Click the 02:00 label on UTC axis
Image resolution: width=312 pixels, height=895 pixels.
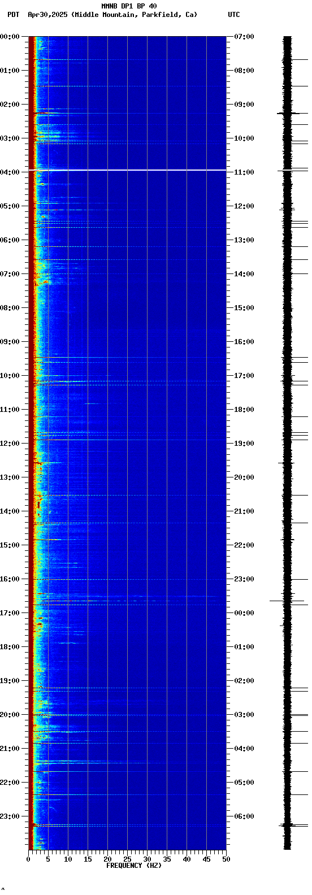point(244,681)
